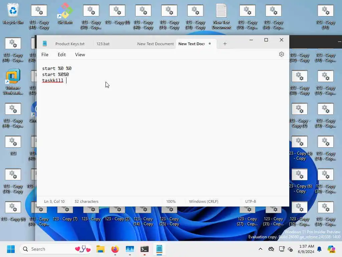
Task: Select 123 - Copy (39) - Copy desktop icon
Action: point(13,180)
